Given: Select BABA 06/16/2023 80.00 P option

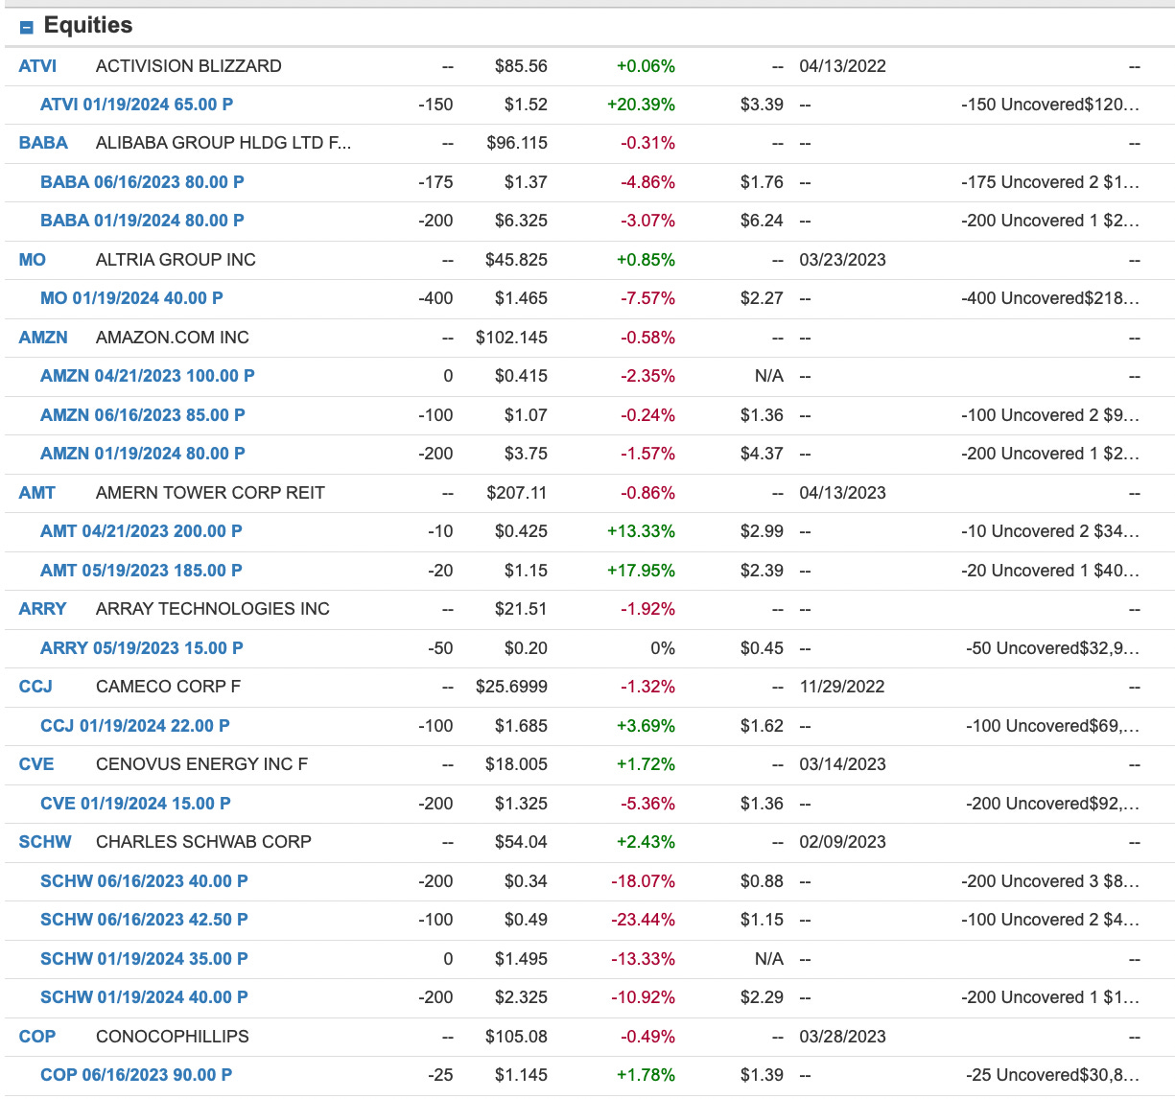Looking at the screenshot, I should tap(142, 182).
